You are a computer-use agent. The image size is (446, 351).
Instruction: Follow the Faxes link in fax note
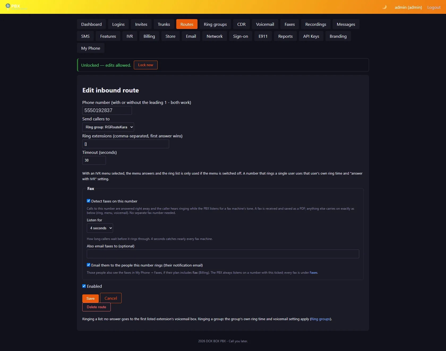point(313,273)
